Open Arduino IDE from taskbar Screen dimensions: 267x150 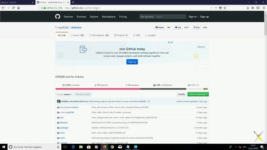point(136,147)
